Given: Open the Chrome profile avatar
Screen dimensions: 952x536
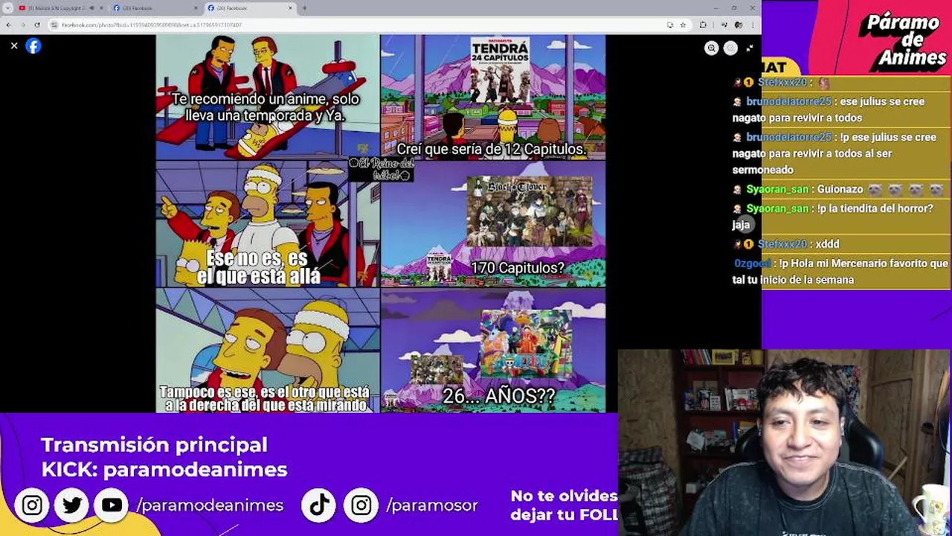Looking at the screenshot, I should tap(738, 25).
